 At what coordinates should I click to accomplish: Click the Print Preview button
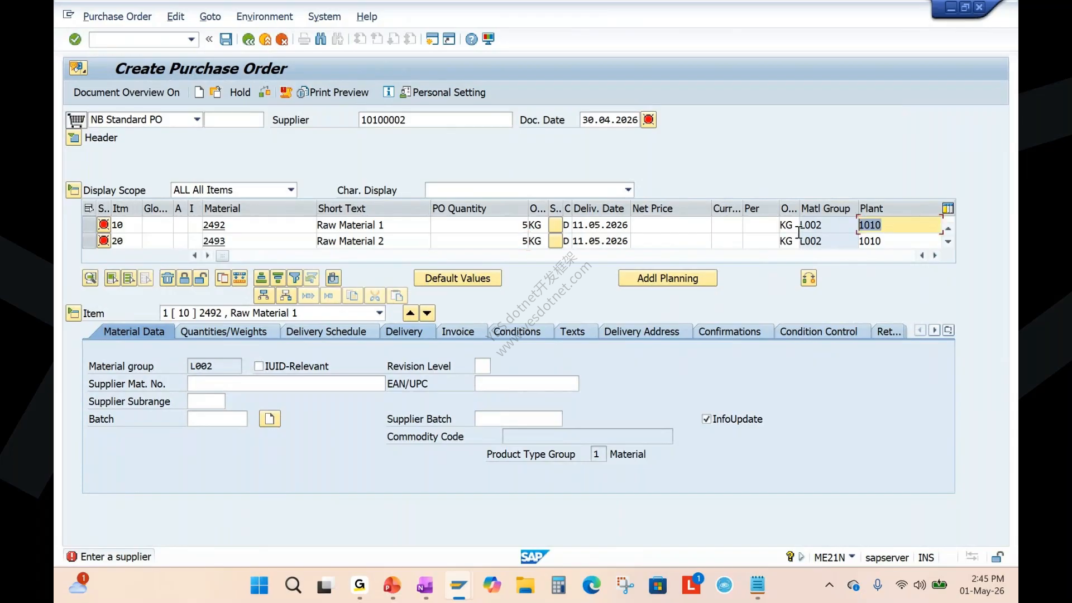pyautogui.click(x=333, y=93)
